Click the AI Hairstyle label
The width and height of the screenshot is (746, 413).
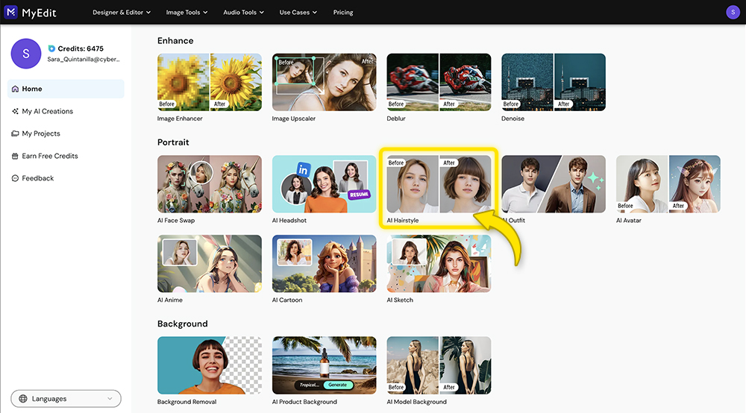[x=403, y=221]
